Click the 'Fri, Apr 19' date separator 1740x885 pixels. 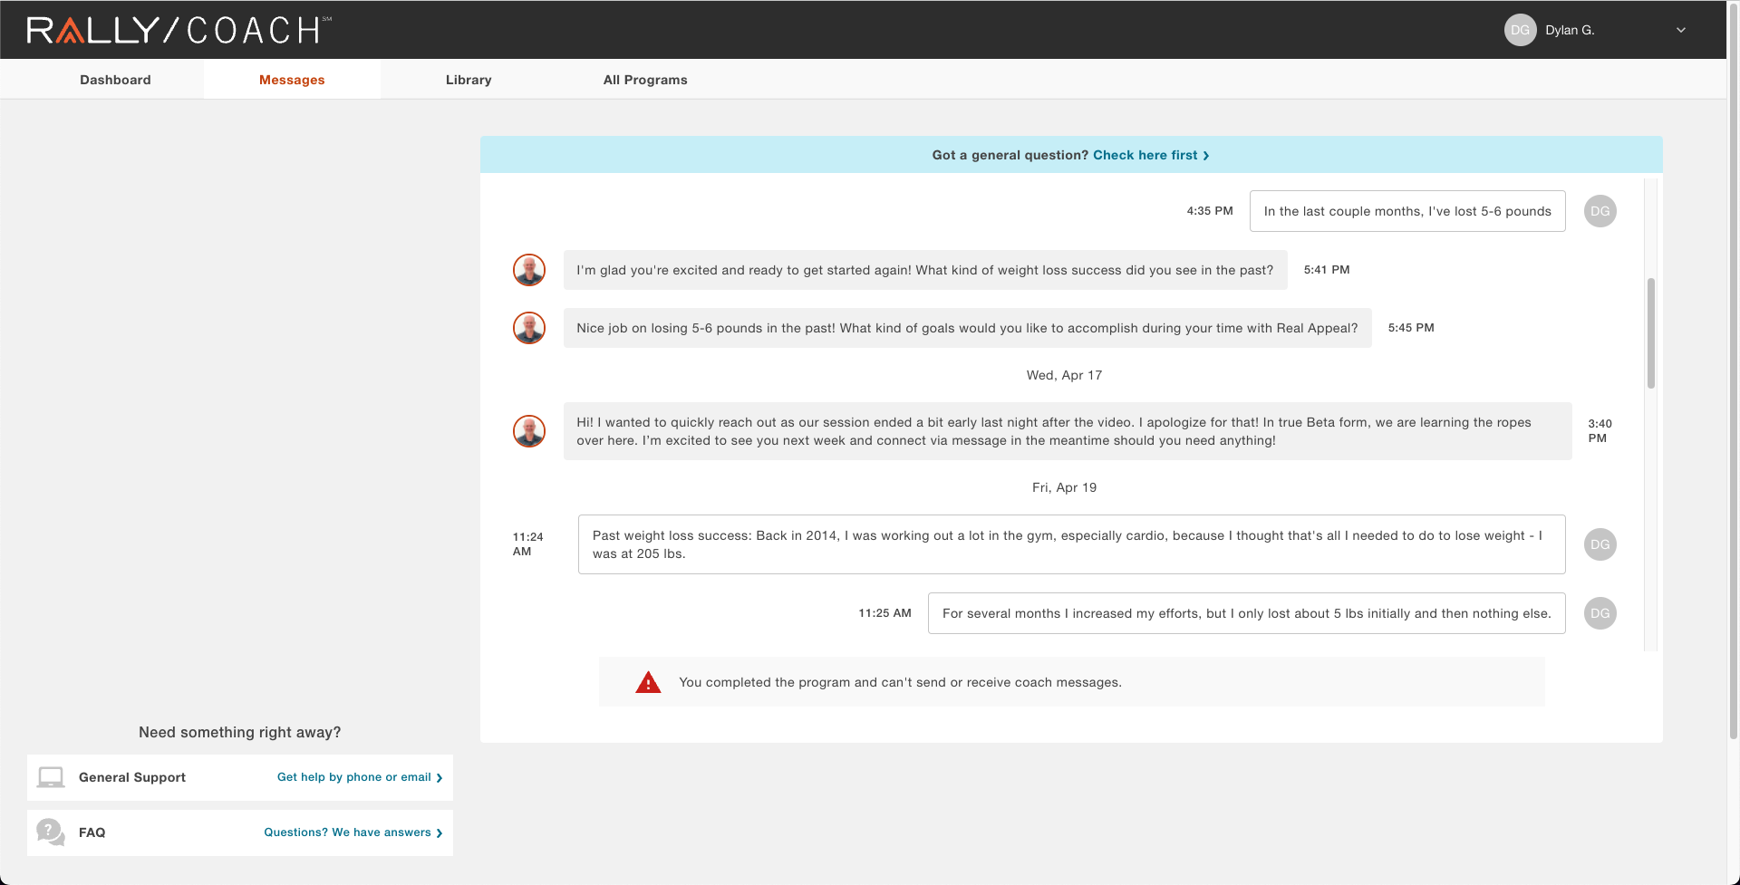(1065, 487)
